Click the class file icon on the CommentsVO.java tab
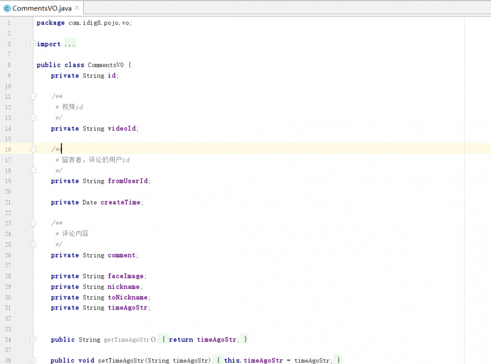491x364 pixels. coord(6,8)
